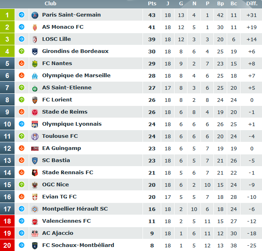Image resolution: width=262 pixels, height=251 pixels.
Task: Click the Stade Rennais FC crest
Action: 35,173
